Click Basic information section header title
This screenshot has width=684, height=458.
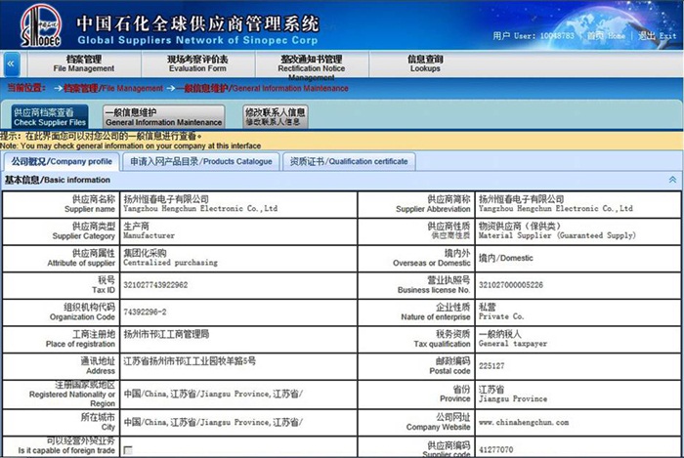click(x=57, y=180)
